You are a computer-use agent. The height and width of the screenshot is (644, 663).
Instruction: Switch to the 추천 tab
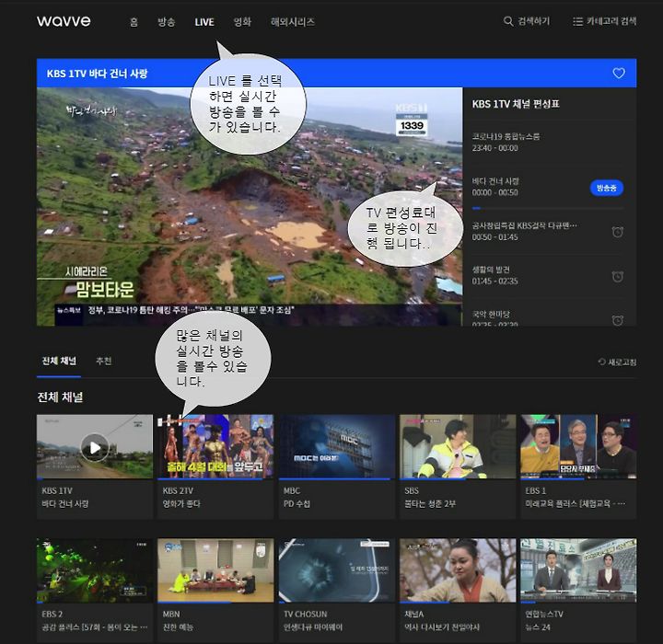tap(103, 361)
